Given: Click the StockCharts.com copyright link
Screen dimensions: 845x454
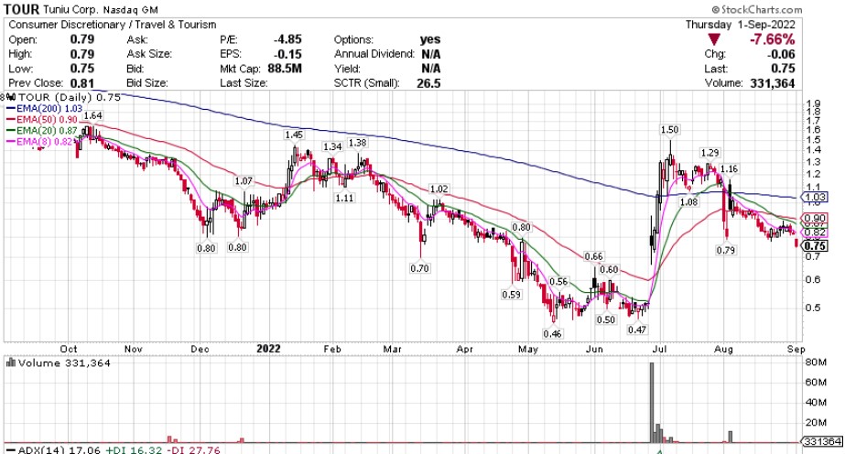Looking at the screenshot, I should [x=756, y=10].
